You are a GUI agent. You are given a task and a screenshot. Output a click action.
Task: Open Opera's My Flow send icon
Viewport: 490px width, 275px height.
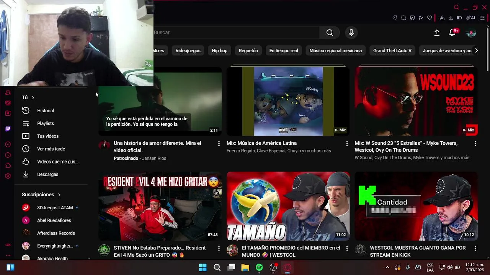[x=421, y=18]
